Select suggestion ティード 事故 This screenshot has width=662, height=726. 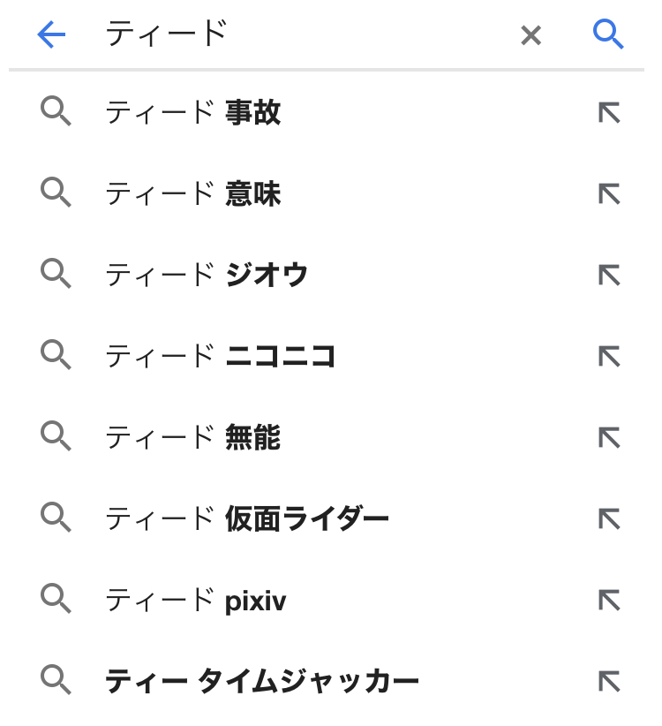[x=192, y=112]
